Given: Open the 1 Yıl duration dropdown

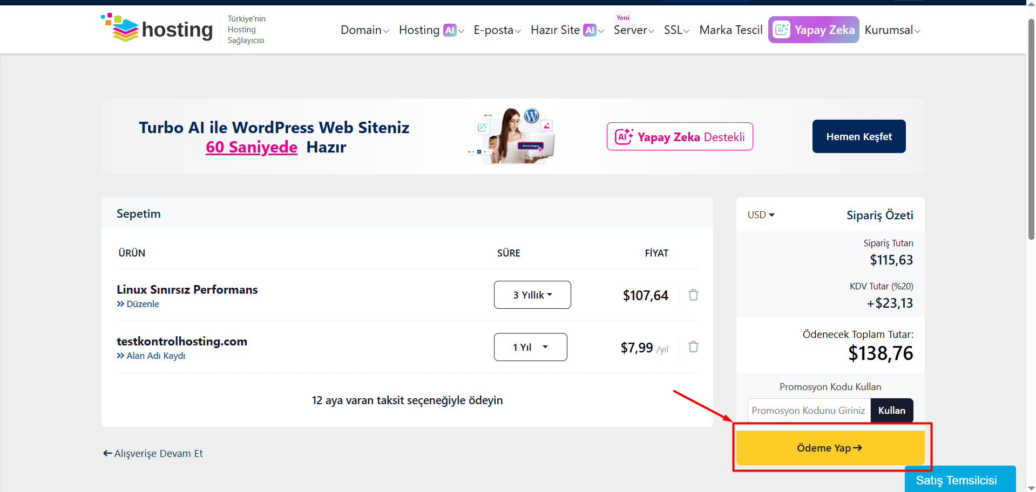Looking at the screenshot, I should point(530,347).
